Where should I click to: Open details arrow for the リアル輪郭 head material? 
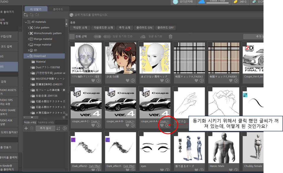pos(98,80)
